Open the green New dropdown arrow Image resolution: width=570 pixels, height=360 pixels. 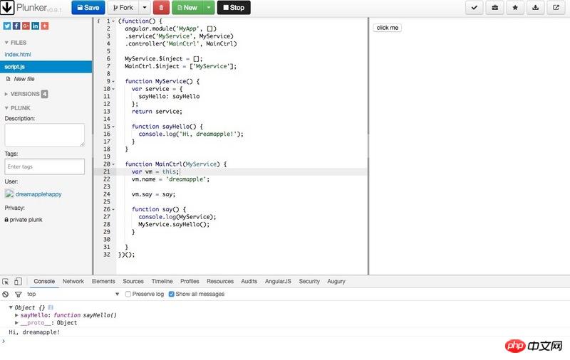(x=208, y=7)
